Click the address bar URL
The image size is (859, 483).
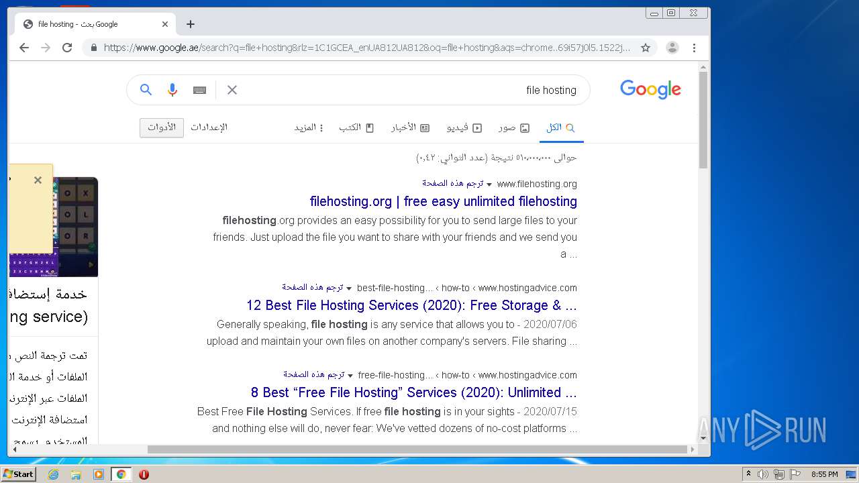367,48
